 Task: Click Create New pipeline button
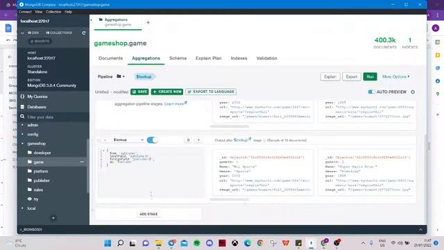tap(167, 92)
